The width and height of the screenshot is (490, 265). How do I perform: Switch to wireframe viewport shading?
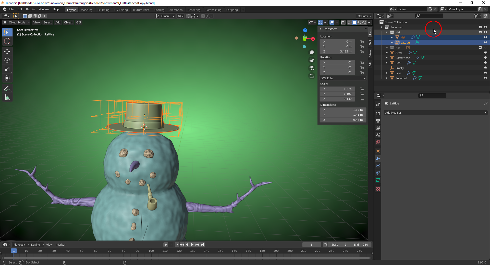pos(350,22)
